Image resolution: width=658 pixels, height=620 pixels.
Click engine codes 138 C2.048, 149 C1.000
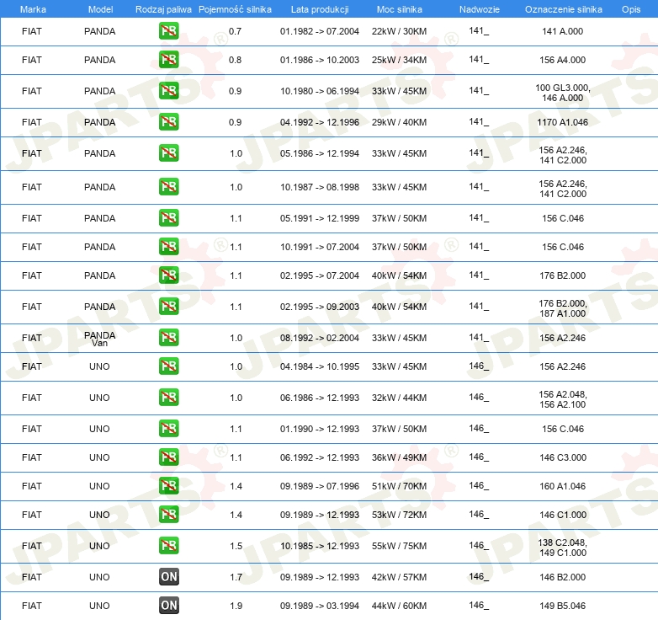(563, 548)
